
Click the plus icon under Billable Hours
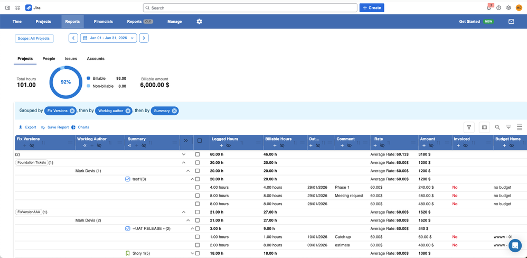(275, 145)
